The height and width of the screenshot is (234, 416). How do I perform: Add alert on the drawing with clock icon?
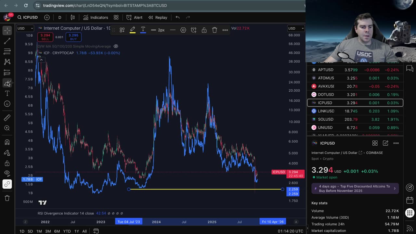(194, 30)
